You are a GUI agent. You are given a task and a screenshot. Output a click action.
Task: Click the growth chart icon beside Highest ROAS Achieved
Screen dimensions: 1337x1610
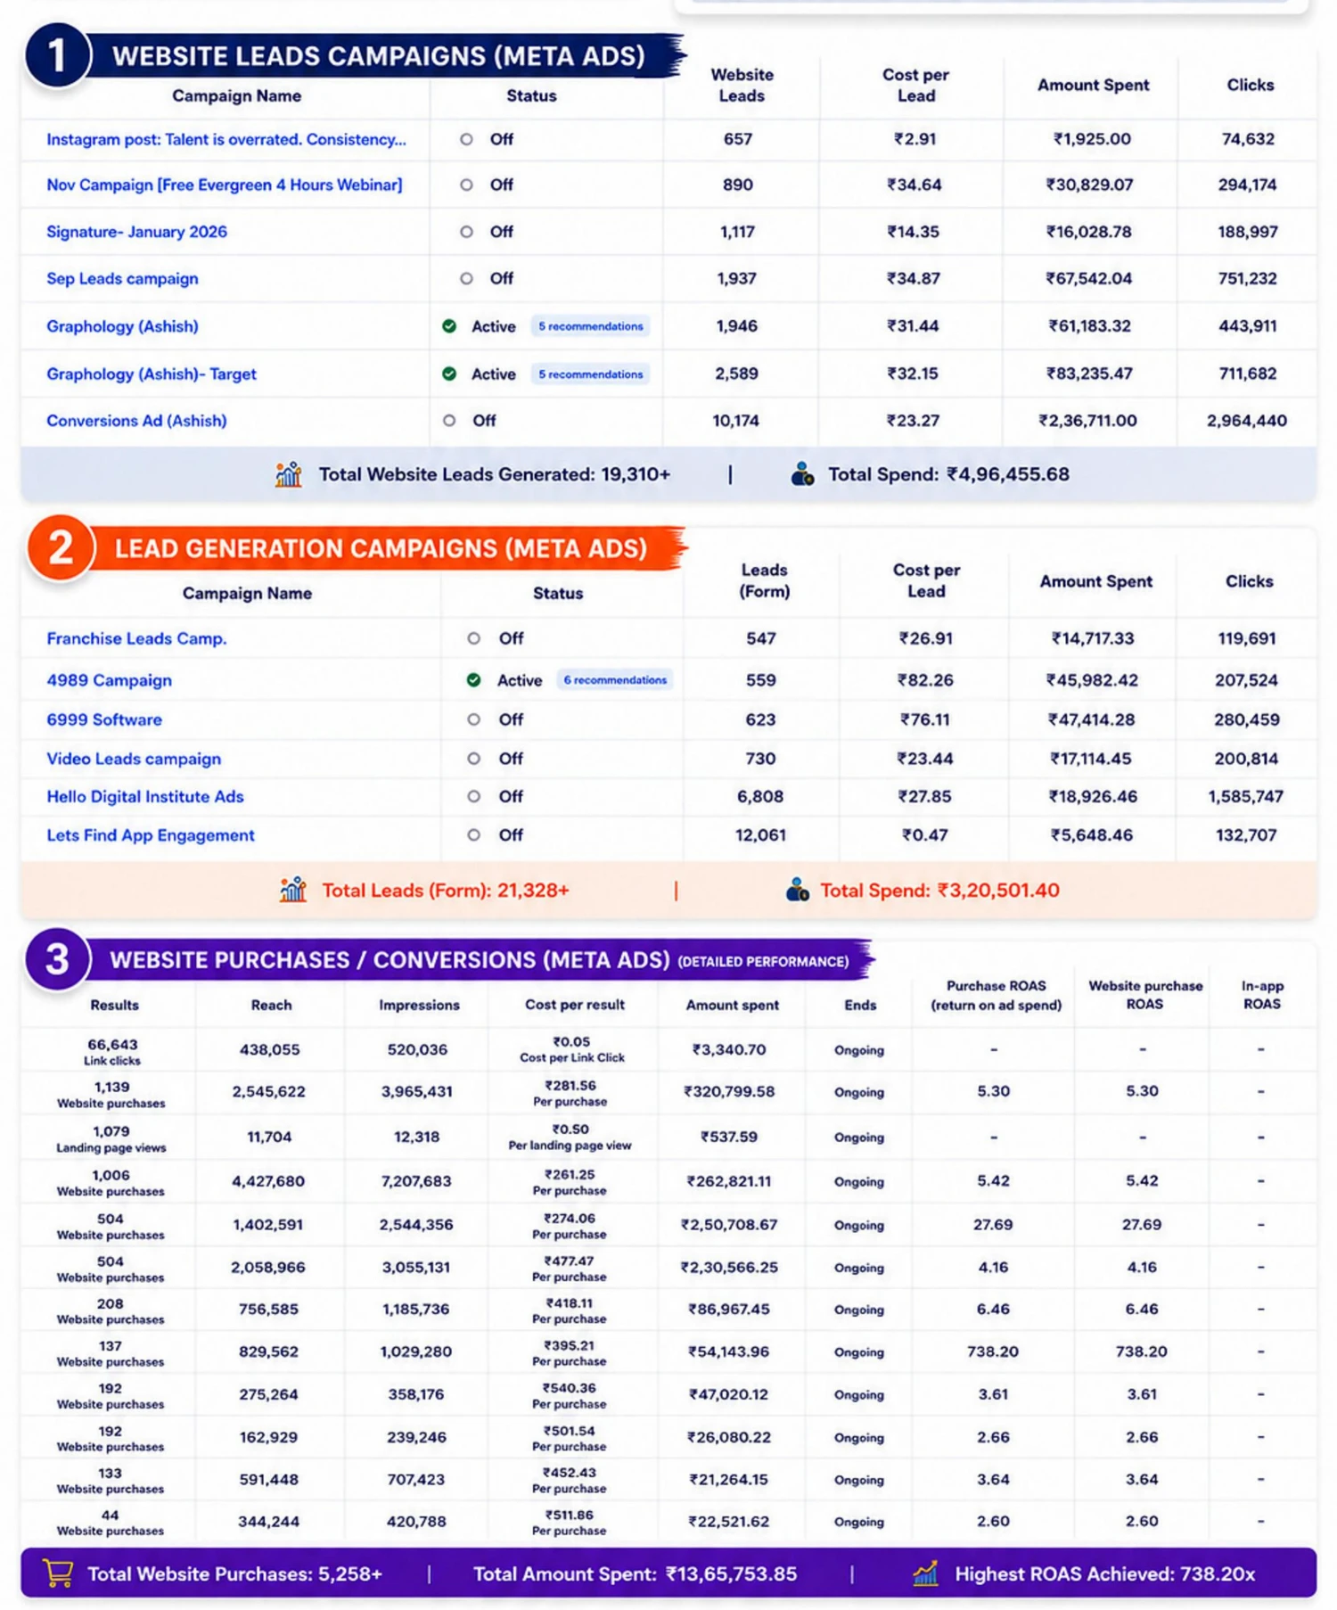coord(926,1573)
